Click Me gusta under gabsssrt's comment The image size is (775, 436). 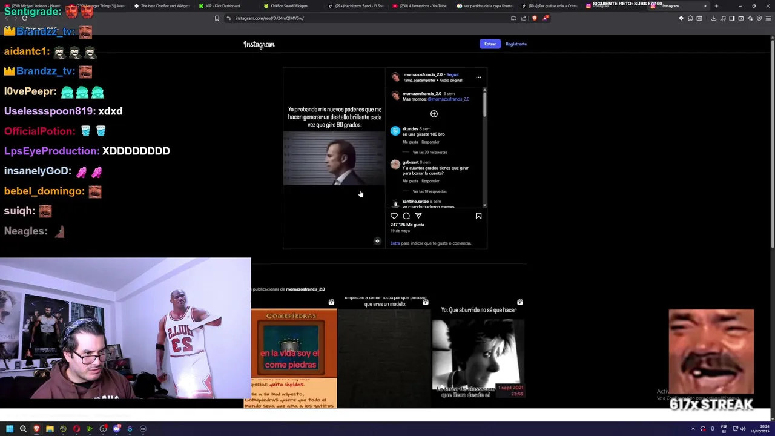click(x=410, y=181)
